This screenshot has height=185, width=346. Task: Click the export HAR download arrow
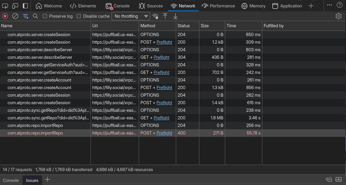[175, 16]
